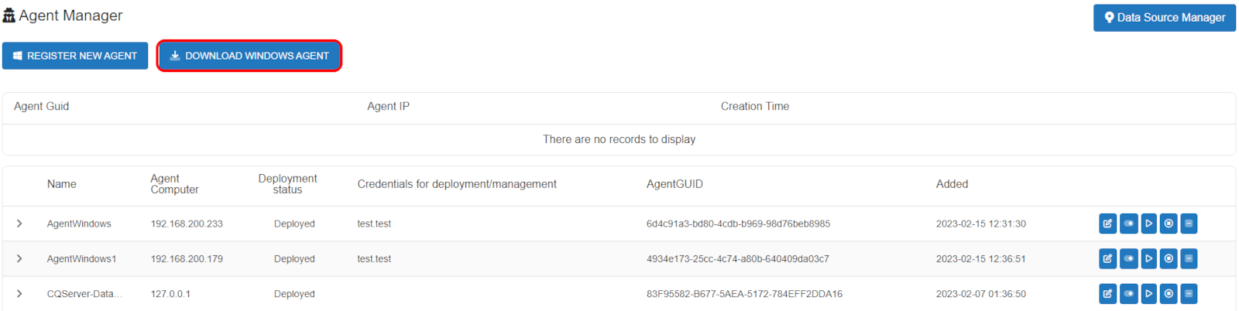This screenshot has height=311, width=1239.
Task: Sort by the Deployment status column header
Action: [287, 184]
